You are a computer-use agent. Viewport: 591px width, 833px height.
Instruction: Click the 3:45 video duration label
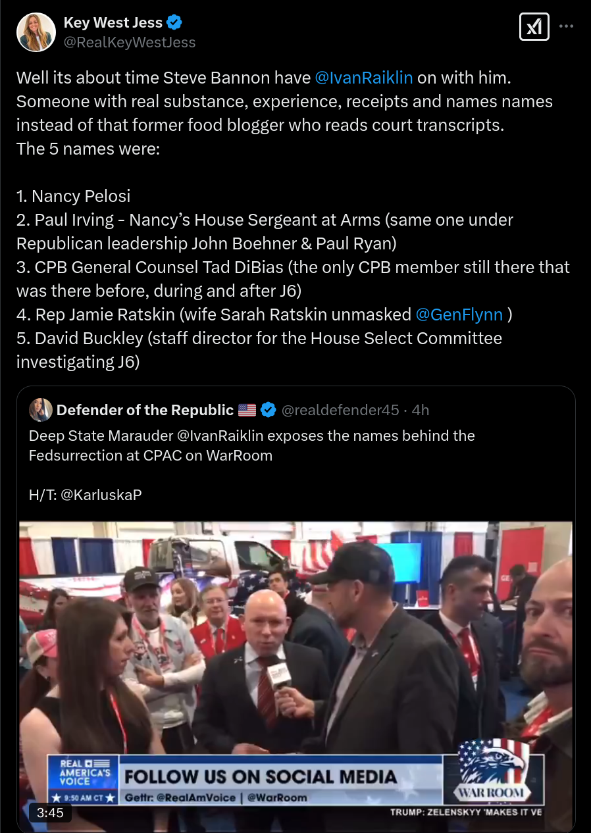(50, 813)
